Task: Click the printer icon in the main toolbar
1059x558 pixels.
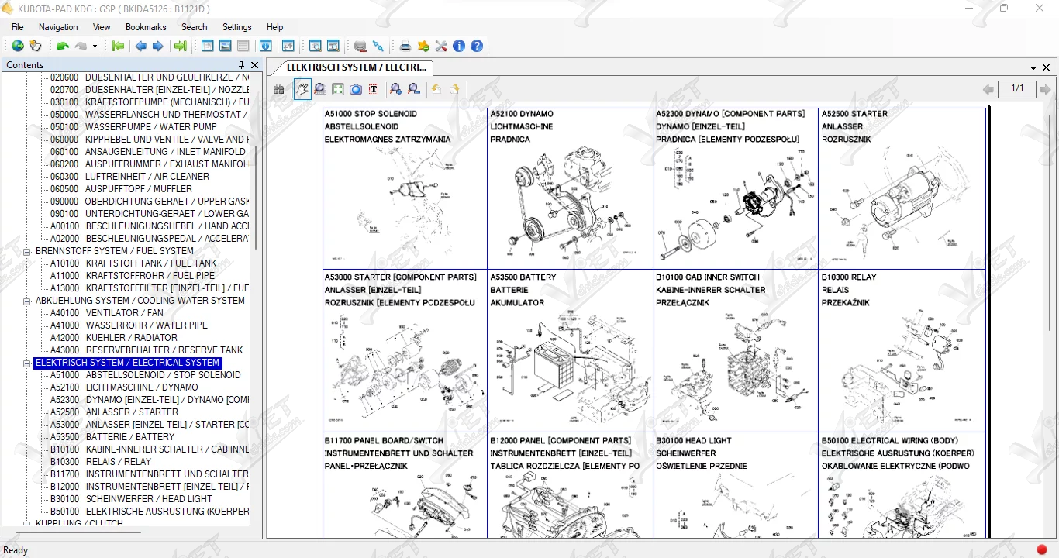Action: (x=405, y=46)
